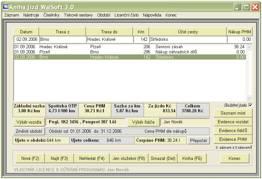Create new record with Nová (F2)

pos(30,158)
